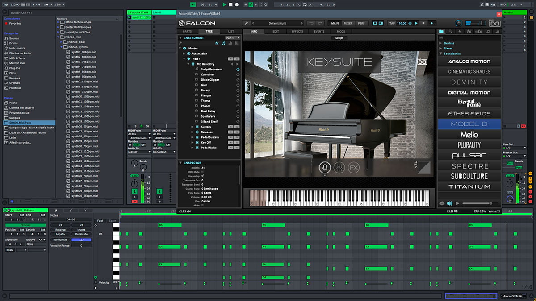This screenshot has width=536, height=301.
Task: Click the VEL velocity curve square
Action: (x=424, y=167)
